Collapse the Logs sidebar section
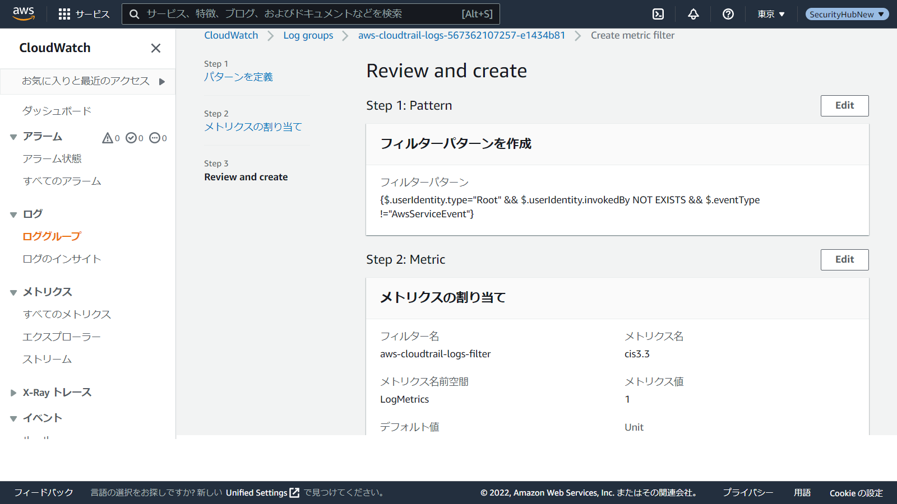897x504 pixels. click(13, 214)
